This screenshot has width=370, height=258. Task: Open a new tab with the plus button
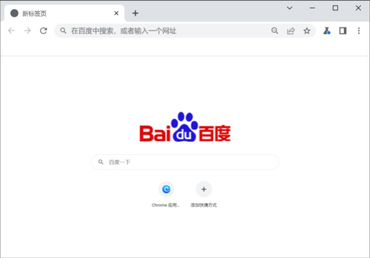135,13
